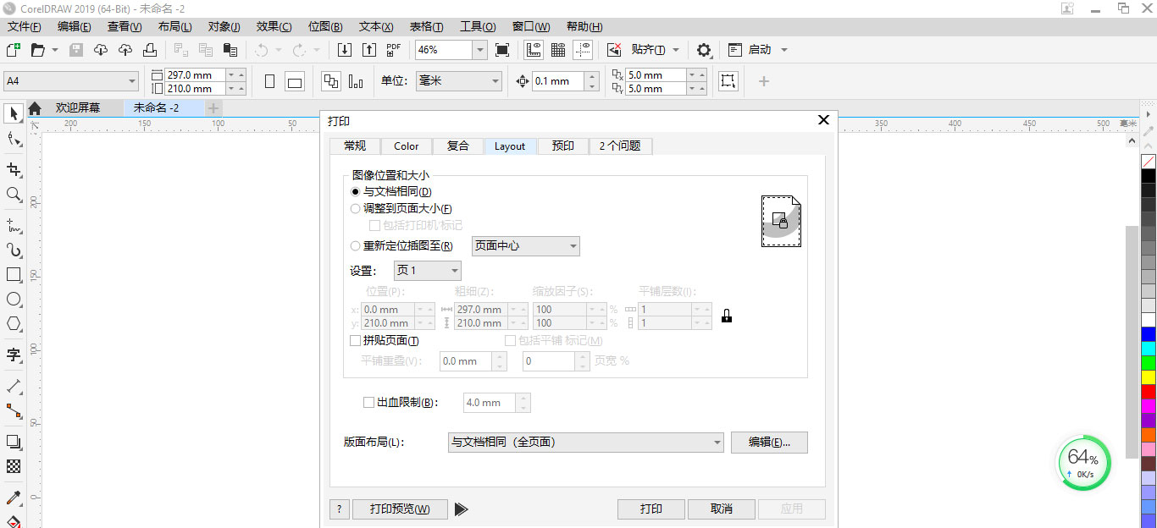Select the Zoom tool in the toolbox
The image size is (1157, 528).
[12, 191]
